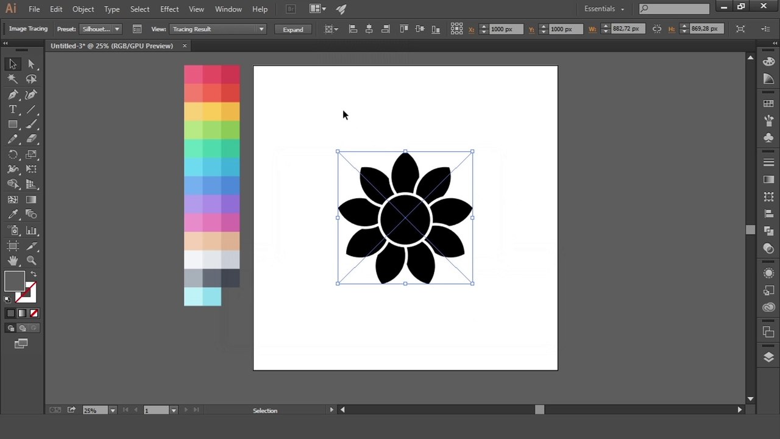The width and height of the screenshot is (780, 439).
Task: Open the Object menu
Action: pyautogui.click(x=83, y=9)
